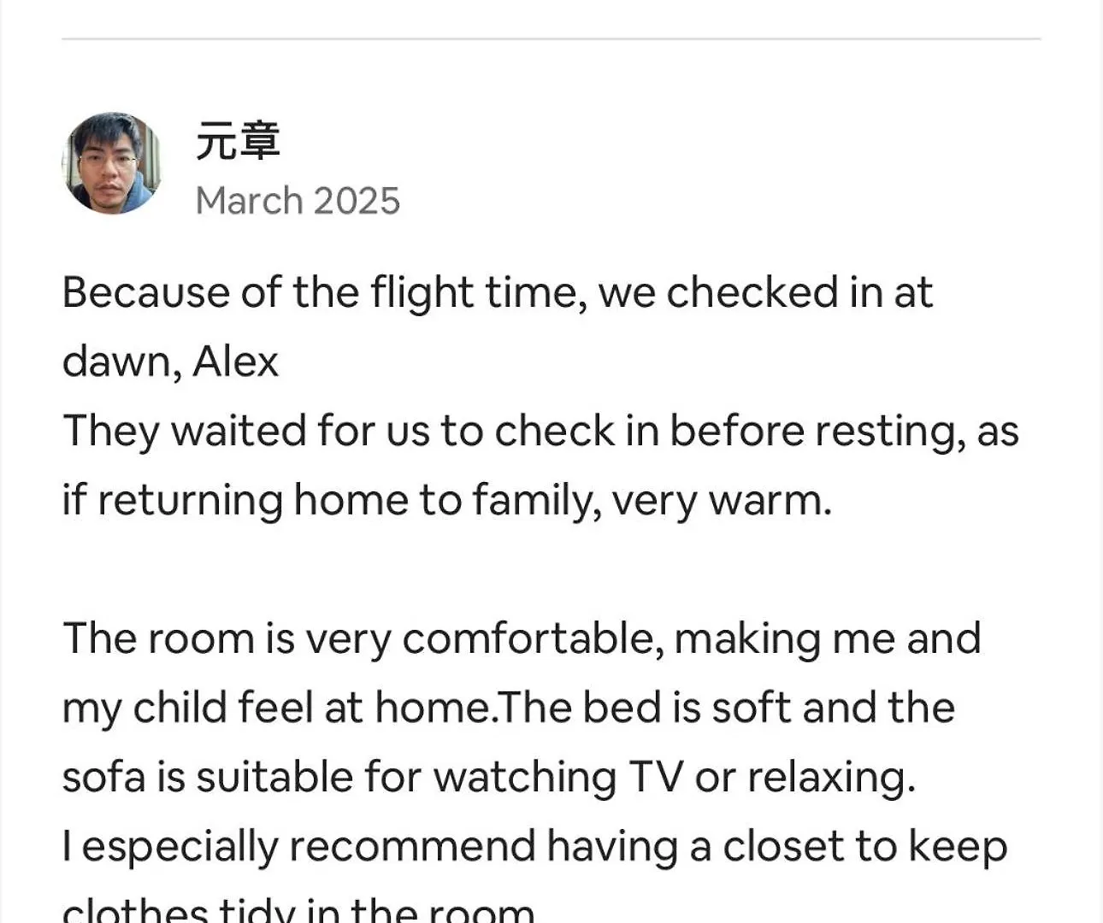Screen dimensions: 1103x923
Task: Click the line 'if returning home to family'
Action: click(x=445, y=500)
